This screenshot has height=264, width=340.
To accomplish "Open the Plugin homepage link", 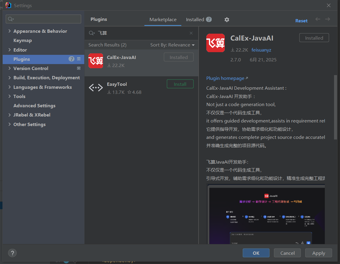I will click(227, 78).
